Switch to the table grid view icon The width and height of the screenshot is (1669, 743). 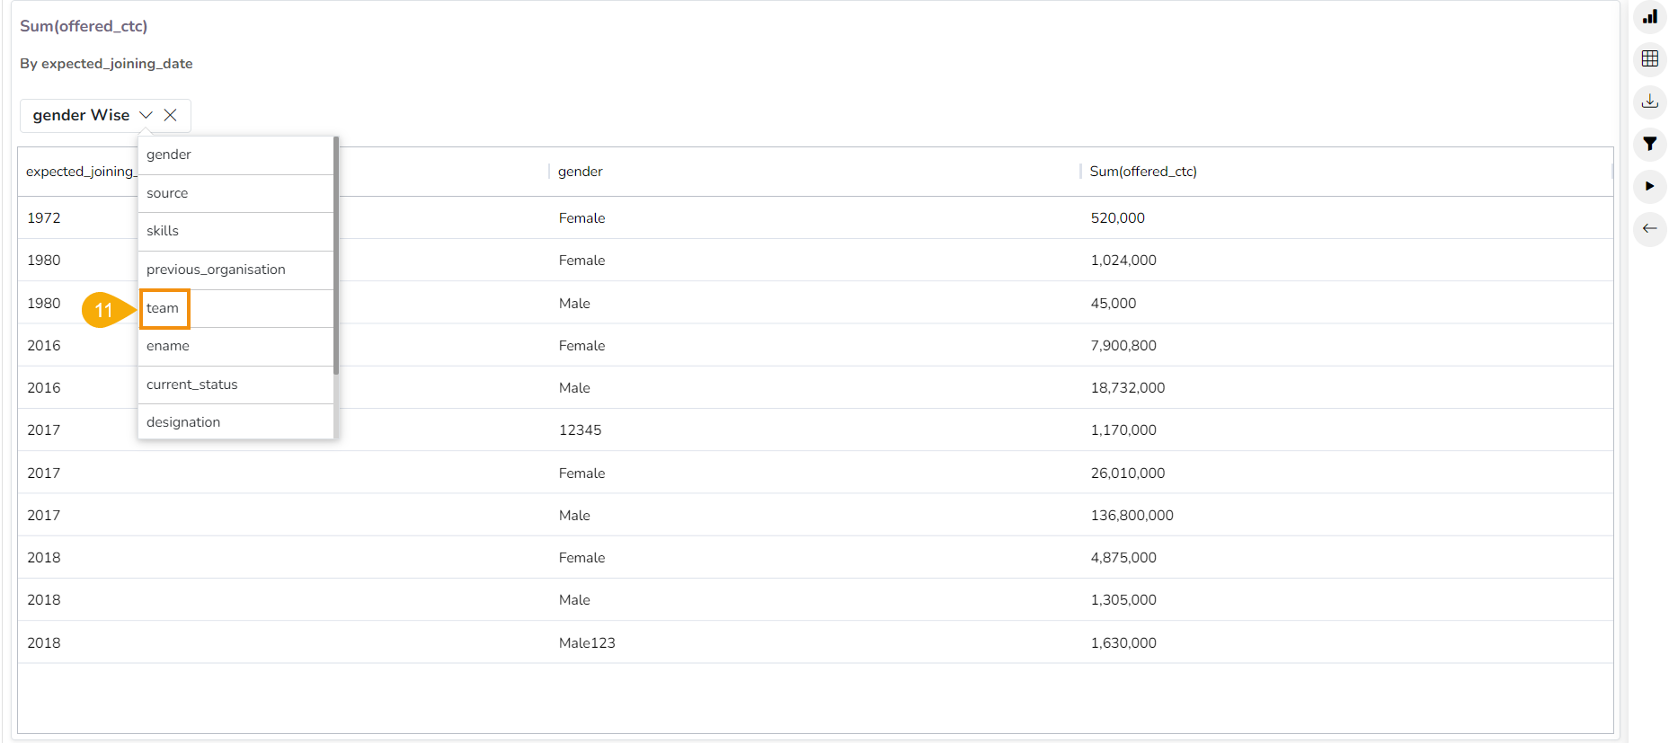[x=1649, y=59]
